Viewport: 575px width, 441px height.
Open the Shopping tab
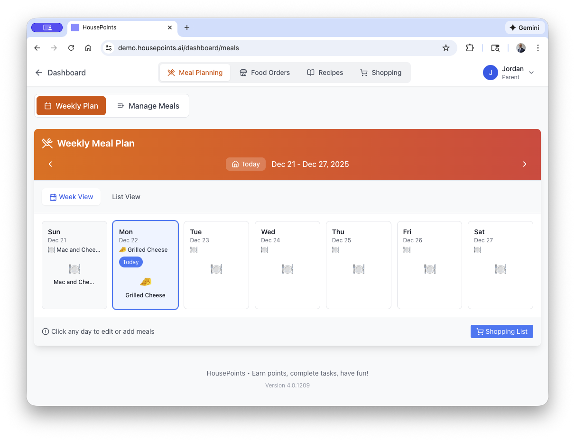click(381, 73)
